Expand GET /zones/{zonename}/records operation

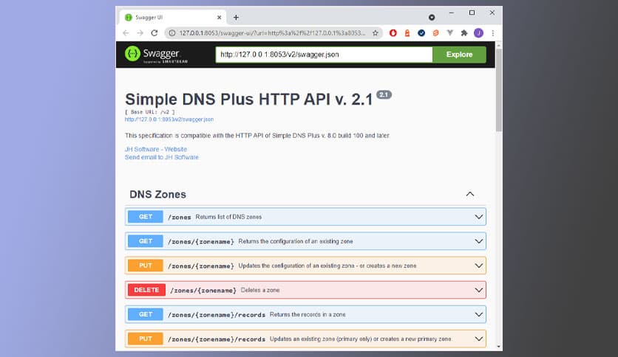(x=305, y=314)
